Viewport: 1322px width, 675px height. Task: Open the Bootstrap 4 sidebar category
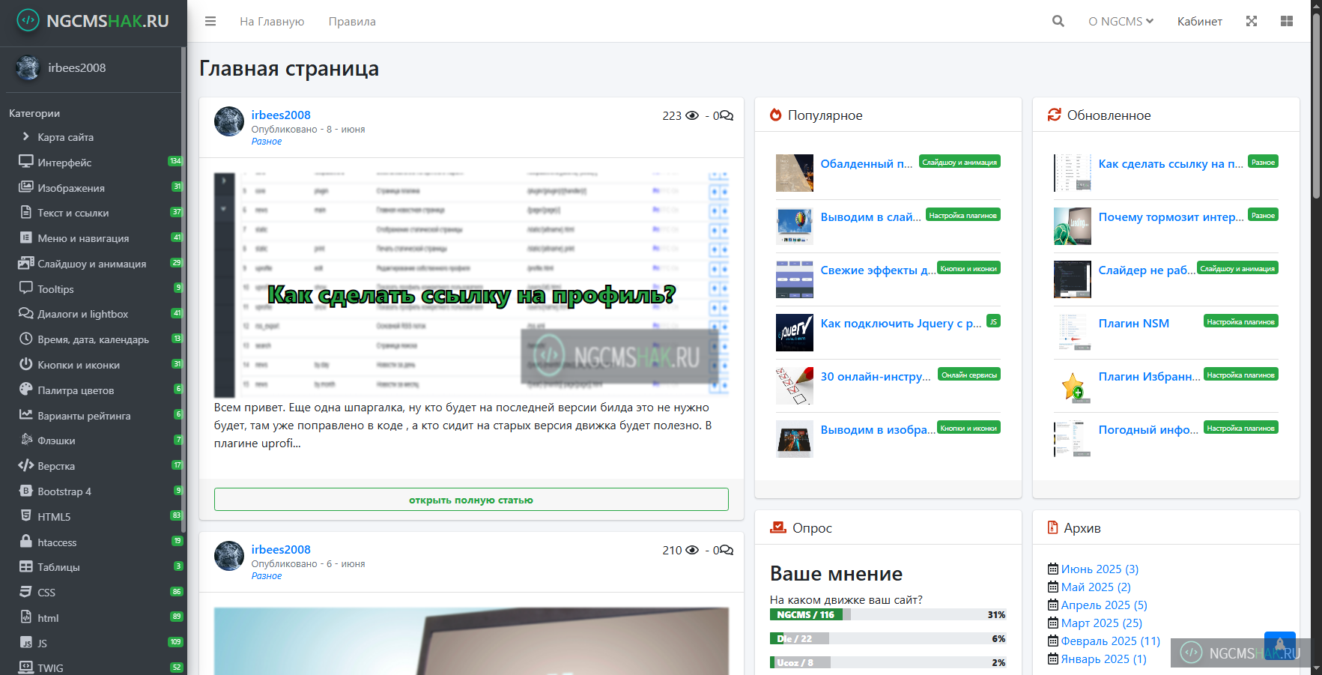point(64,491)
